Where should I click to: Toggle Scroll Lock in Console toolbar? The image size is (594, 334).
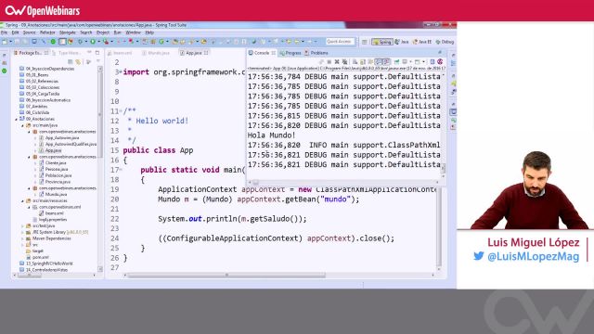click(362, 62)
